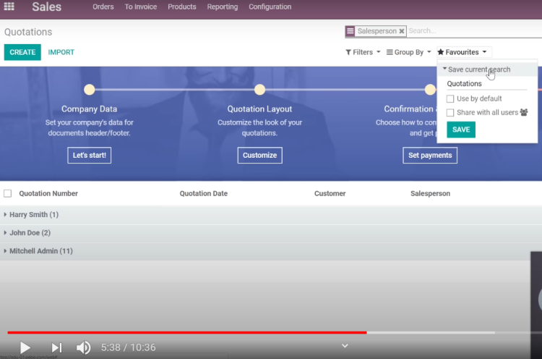
Task: Enable the Use by default checkbox
Action: [450, 99]
